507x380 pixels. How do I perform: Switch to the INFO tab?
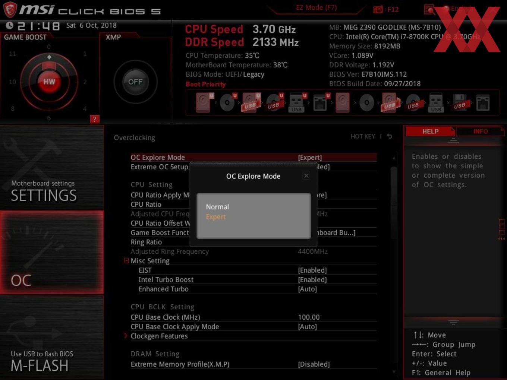click(x=480, y=131)
